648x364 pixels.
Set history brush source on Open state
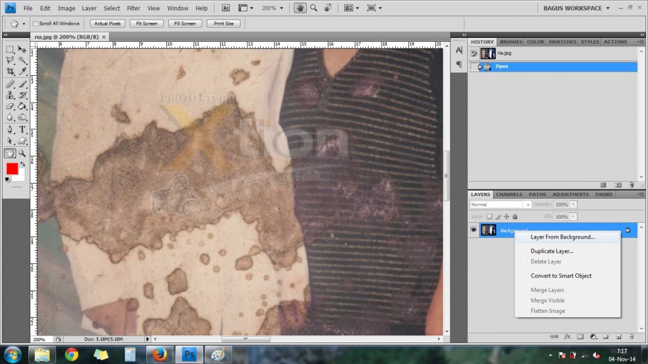[x=474, y=66]
